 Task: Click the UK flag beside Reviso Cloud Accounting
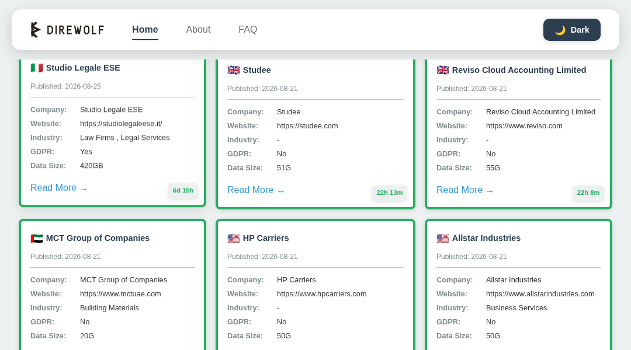click(x=443, y=70)
